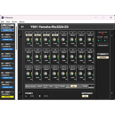This screenshot has width=115, height=115.
Task: Set delay scale to ms
Action: coord(73,86)
